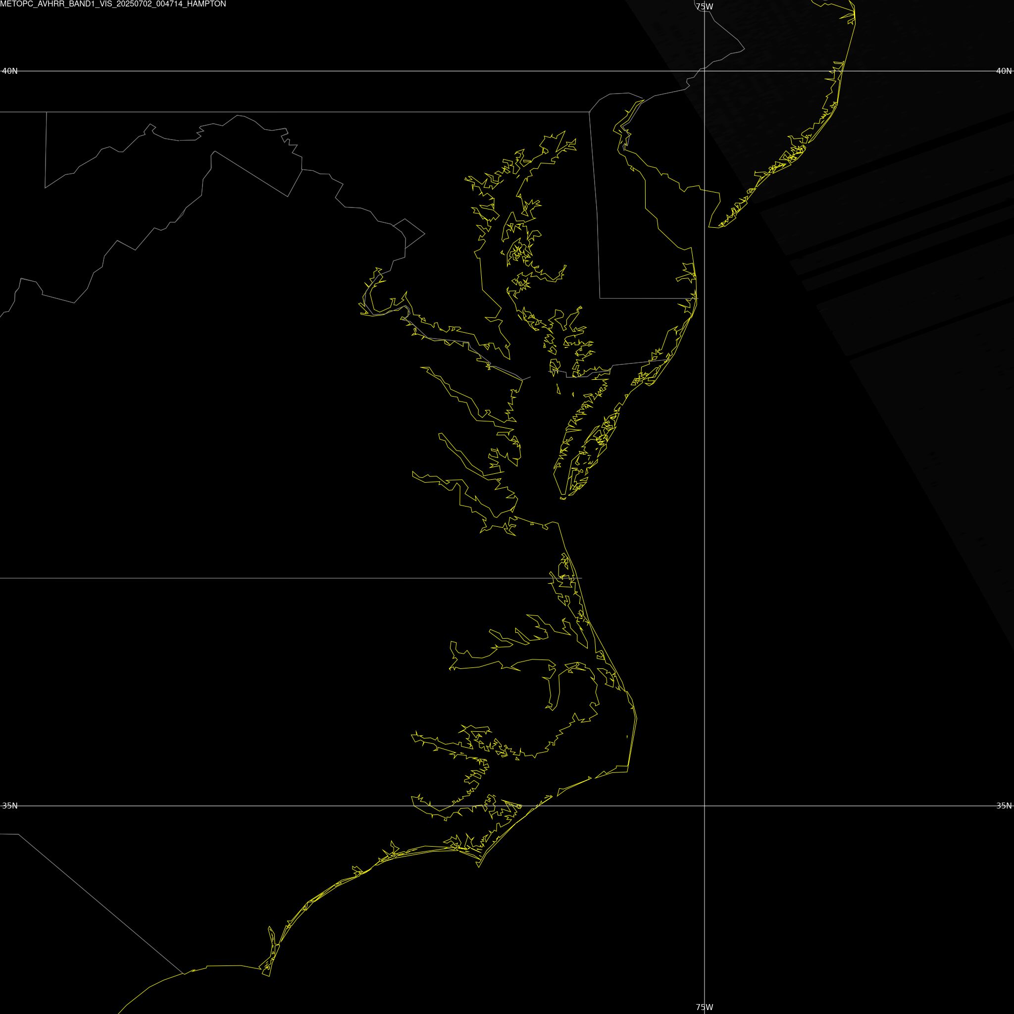Click the right 40N latitude label
1014x1014 pixels.
pos(1004,71)
